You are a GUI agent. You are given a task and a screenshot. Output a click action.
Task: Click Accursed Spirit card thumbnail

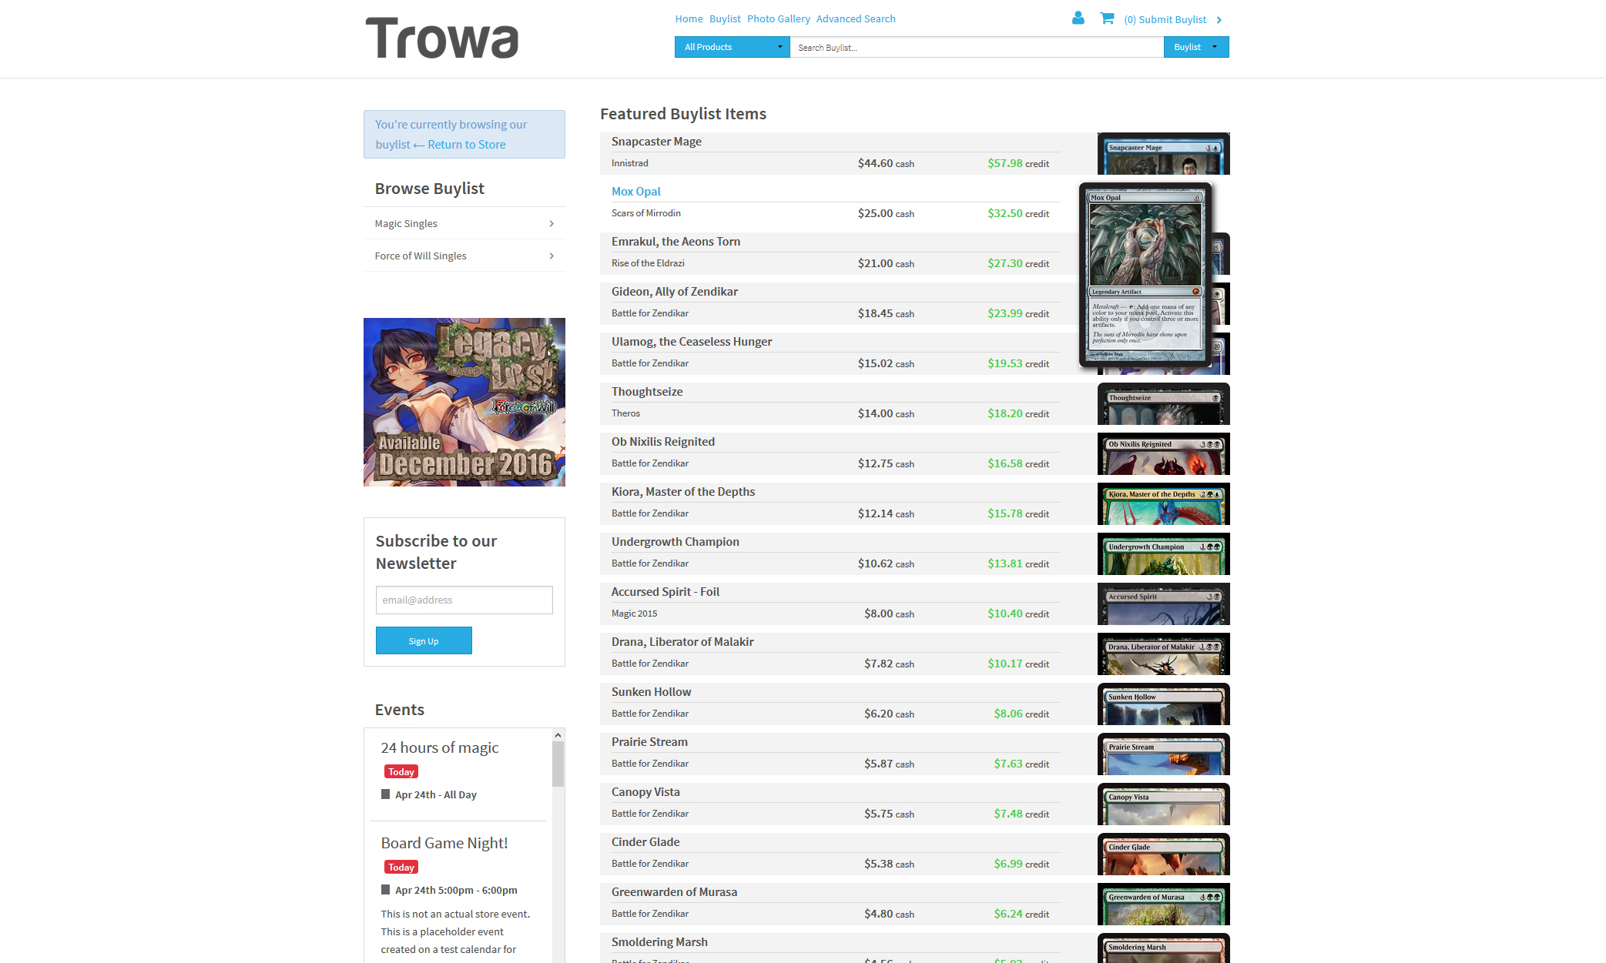click(x=1163, y=604)
